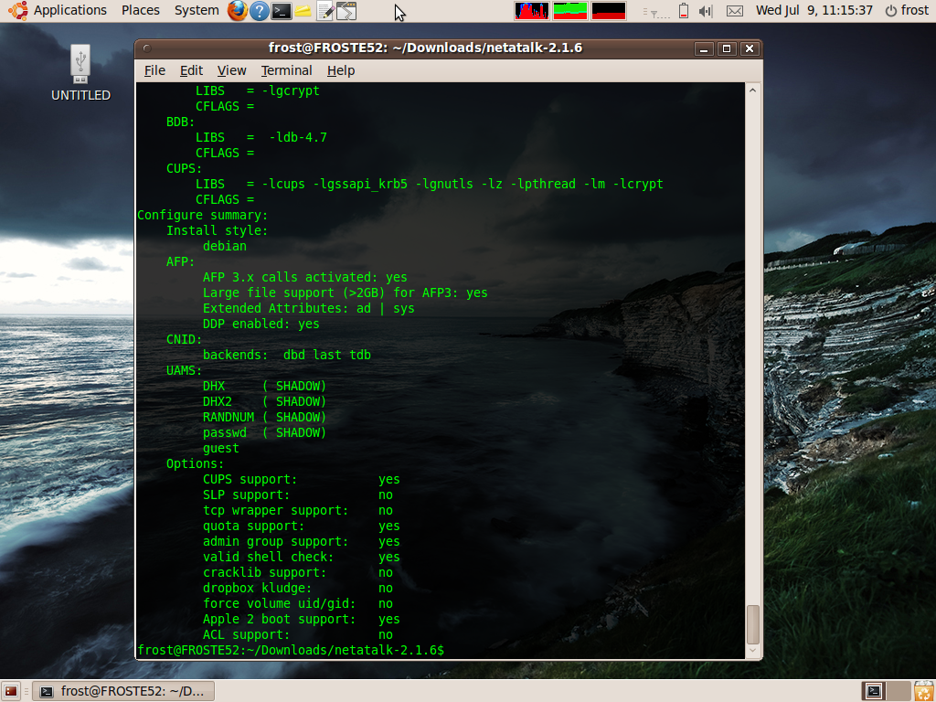Click the terminal window title bar text
The image size is (936, 702).
coord(425,48)
